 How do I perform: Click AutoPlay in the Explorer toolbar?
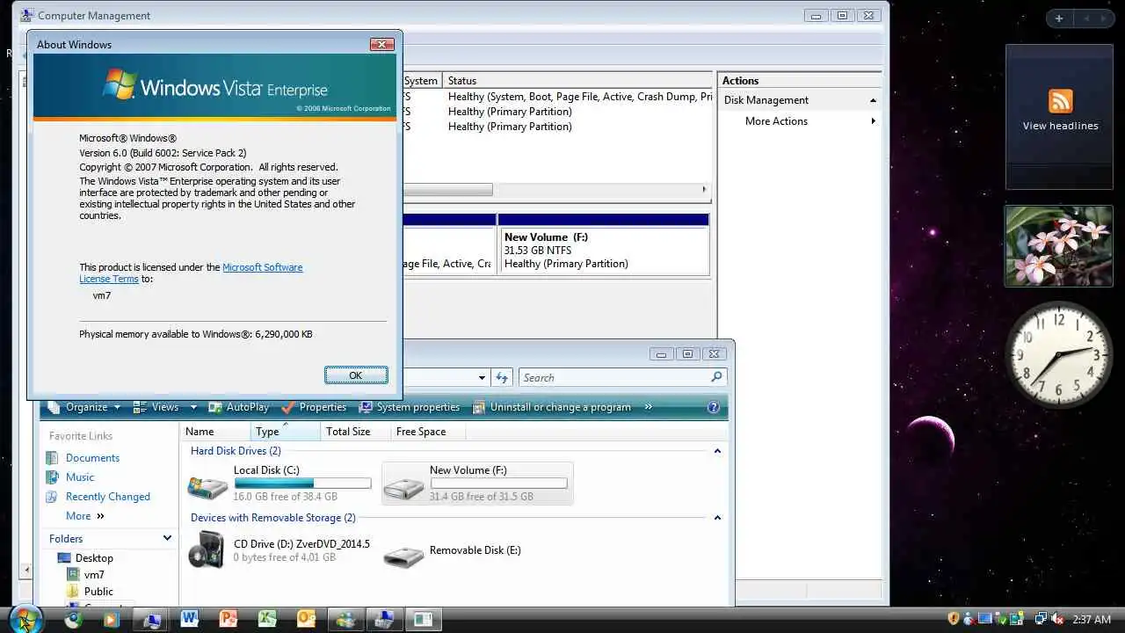pyautogui.click(x=238, y=407)
